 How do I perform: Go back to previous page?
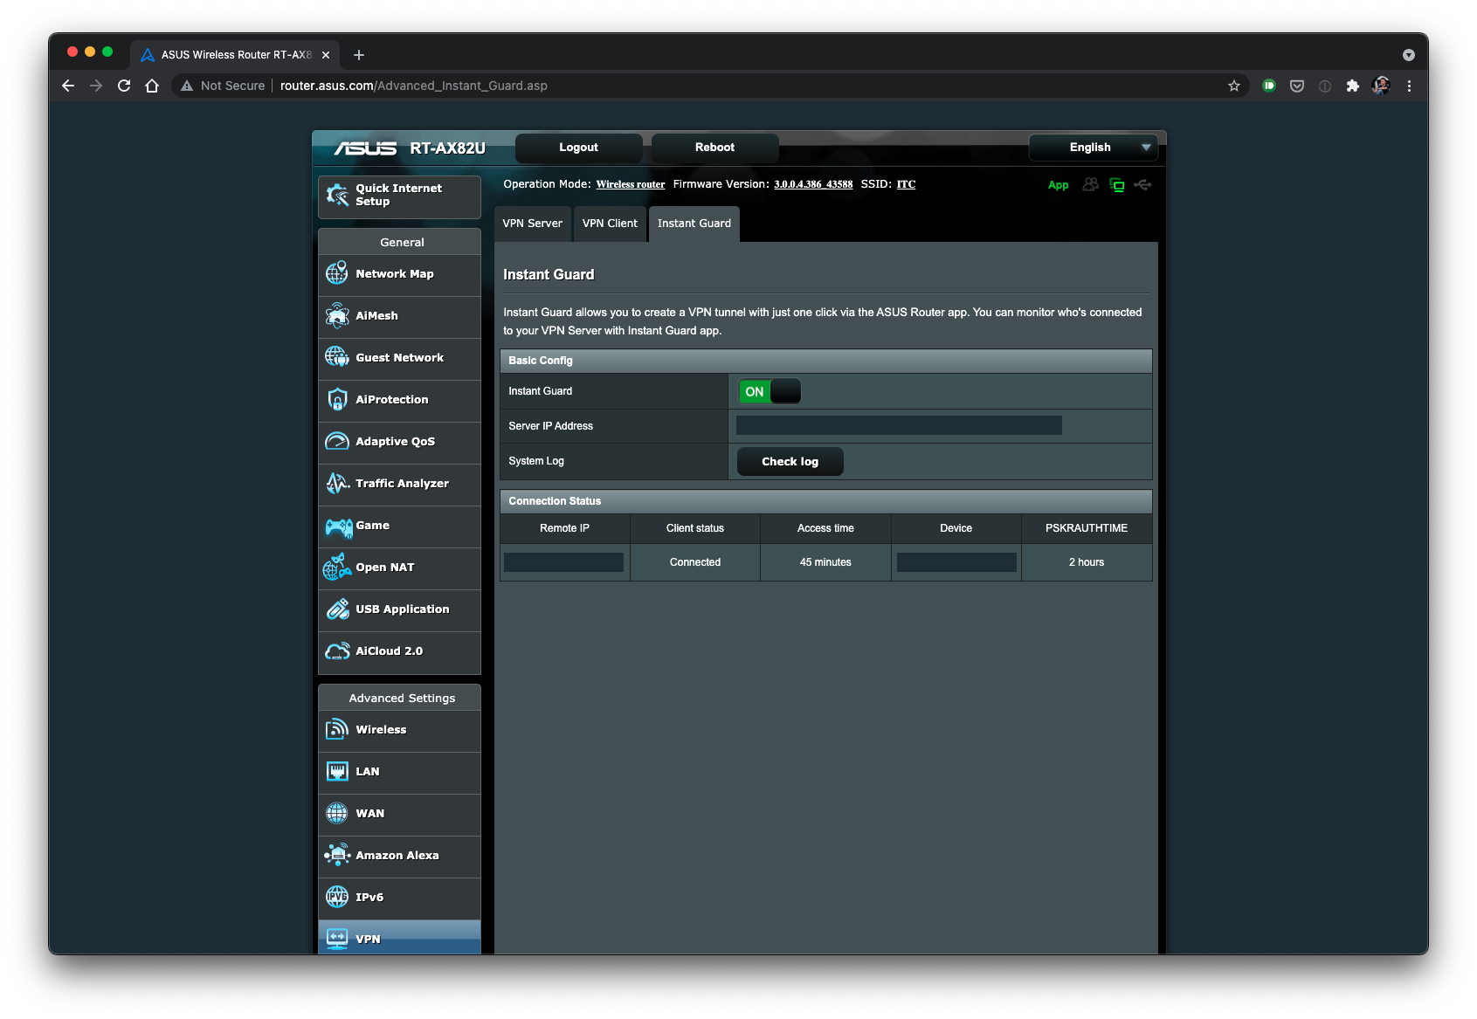tap(68, 86)
